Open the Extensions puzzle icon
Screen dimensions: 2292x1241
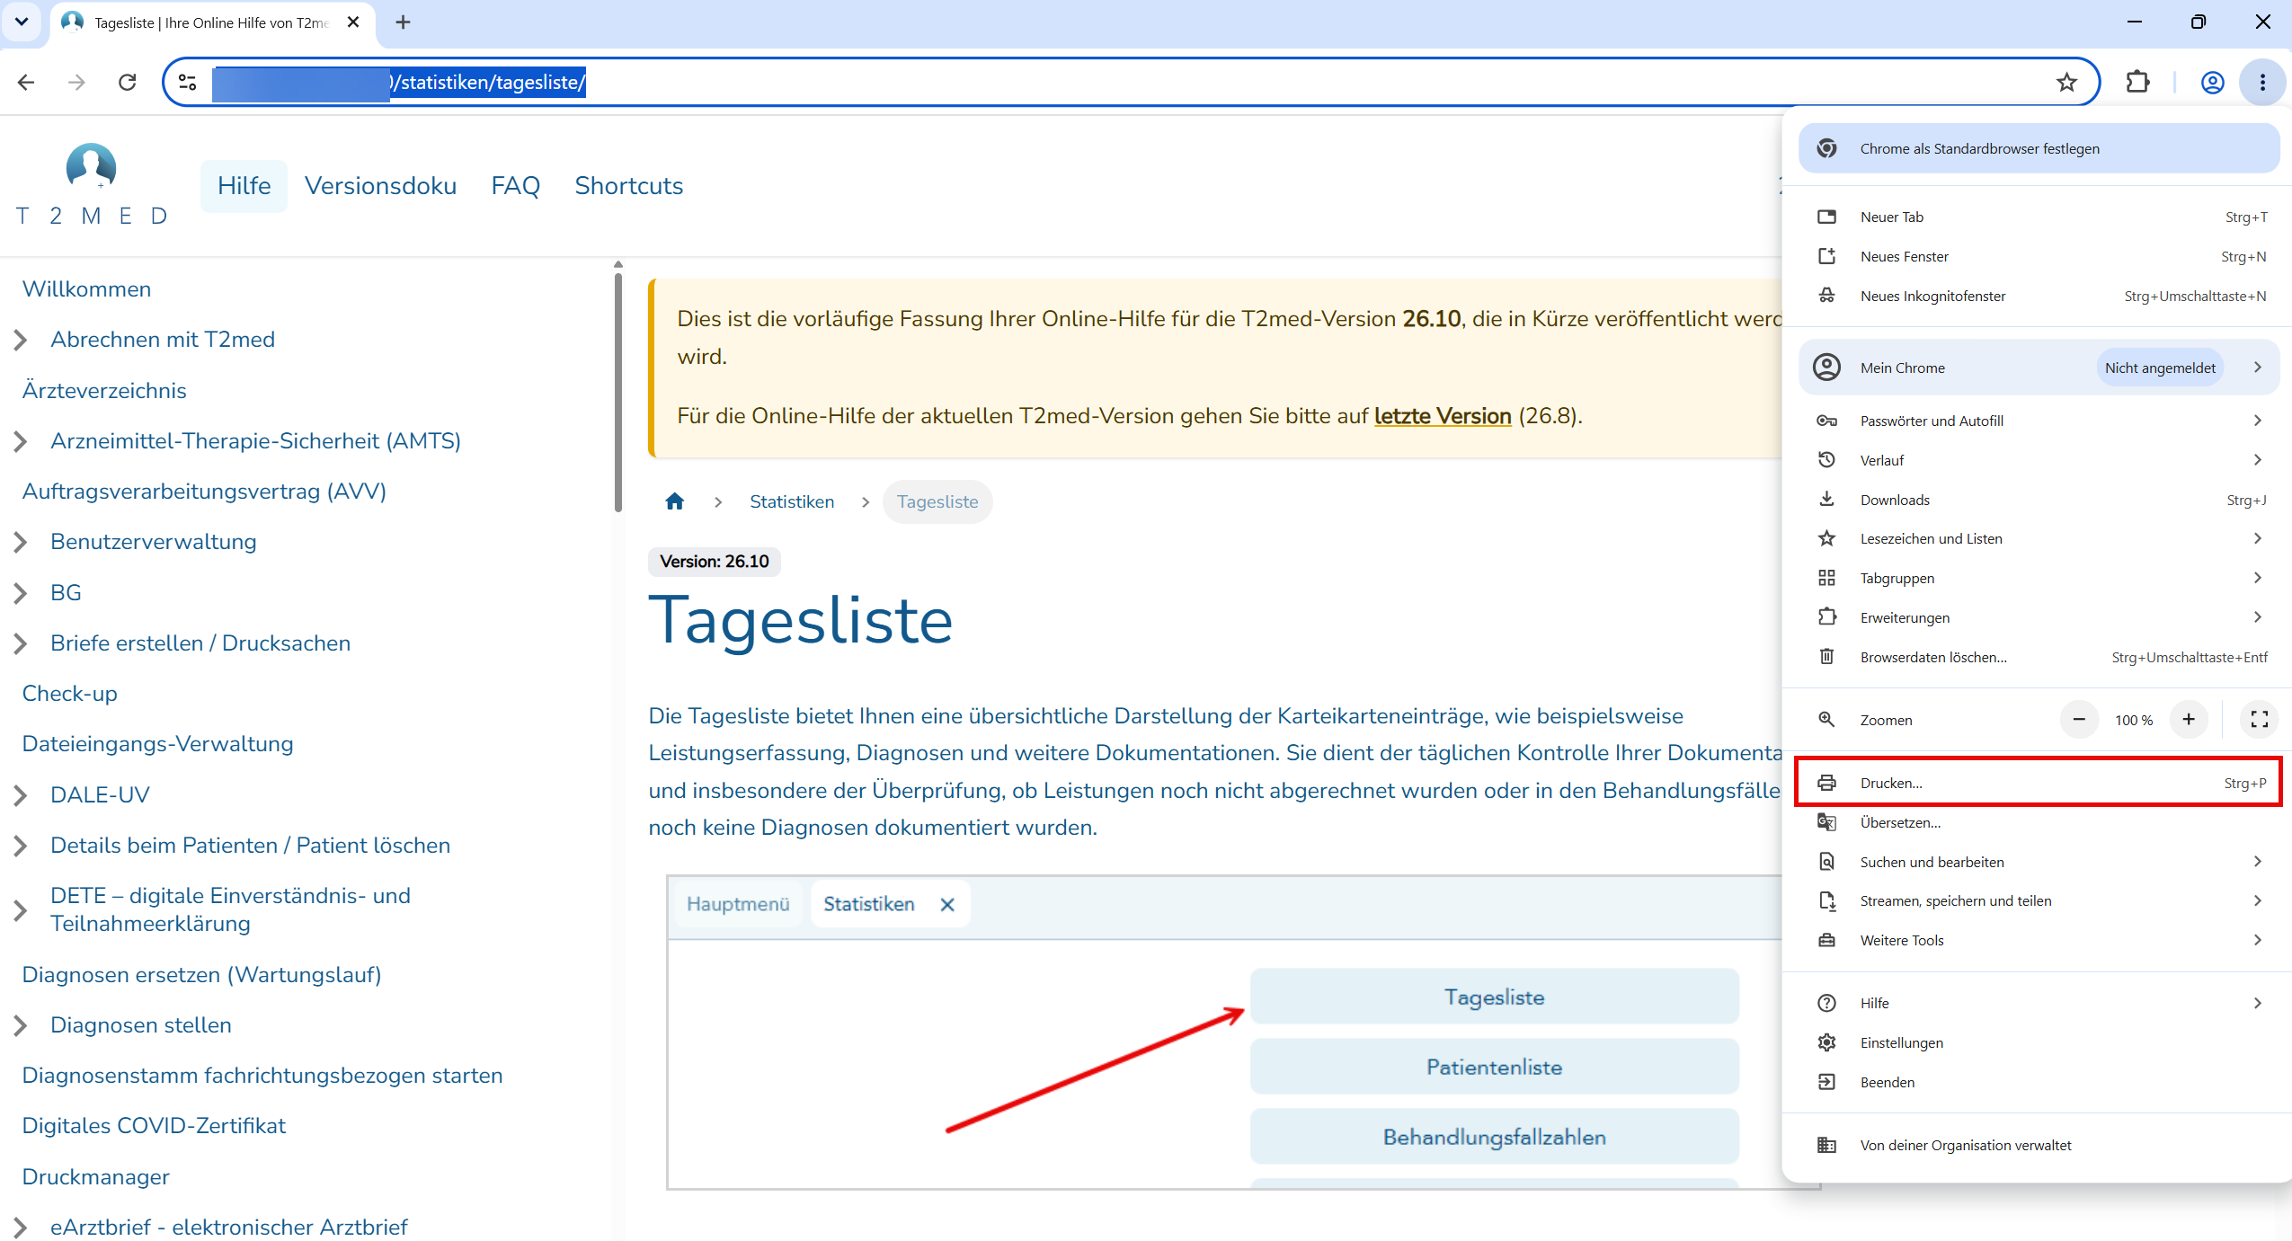(x=2137, y=83)
